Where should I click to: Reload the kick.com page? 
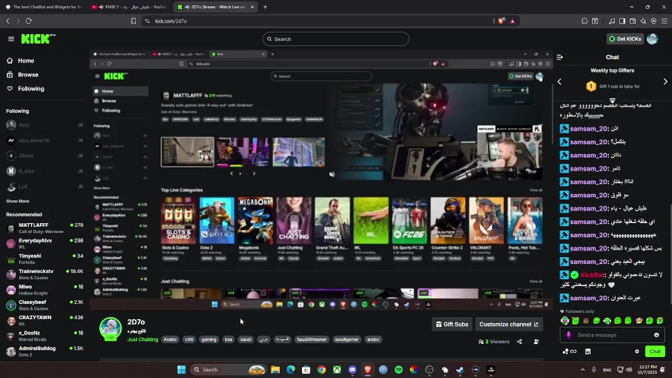28,21
